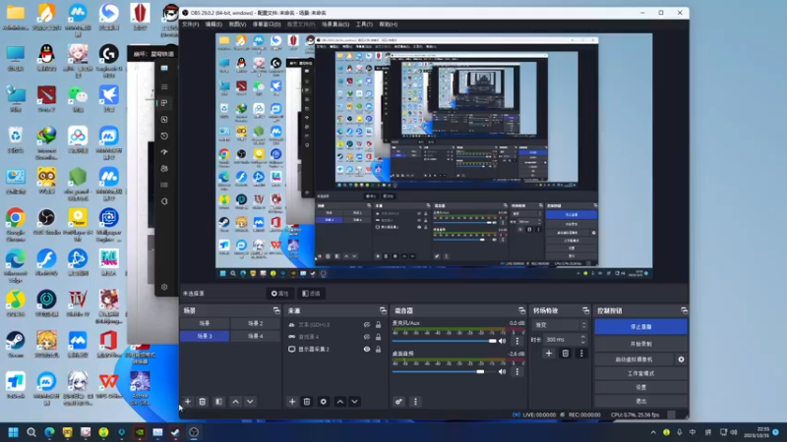Add a new source with plus icon
The height and width of the screenshot is (442, 787).
[292, 402]
